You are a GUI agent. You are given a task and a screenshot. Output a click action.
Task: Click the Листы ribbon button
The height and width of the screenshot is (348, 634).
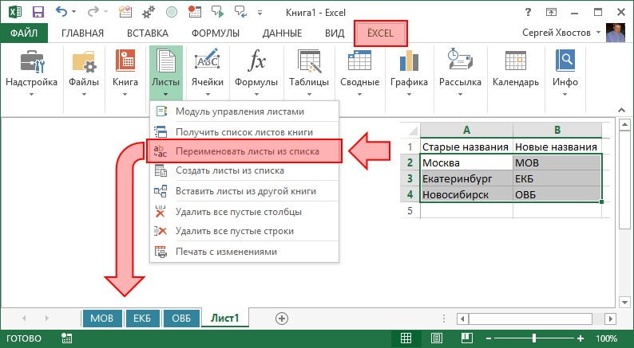pos(166,72)
